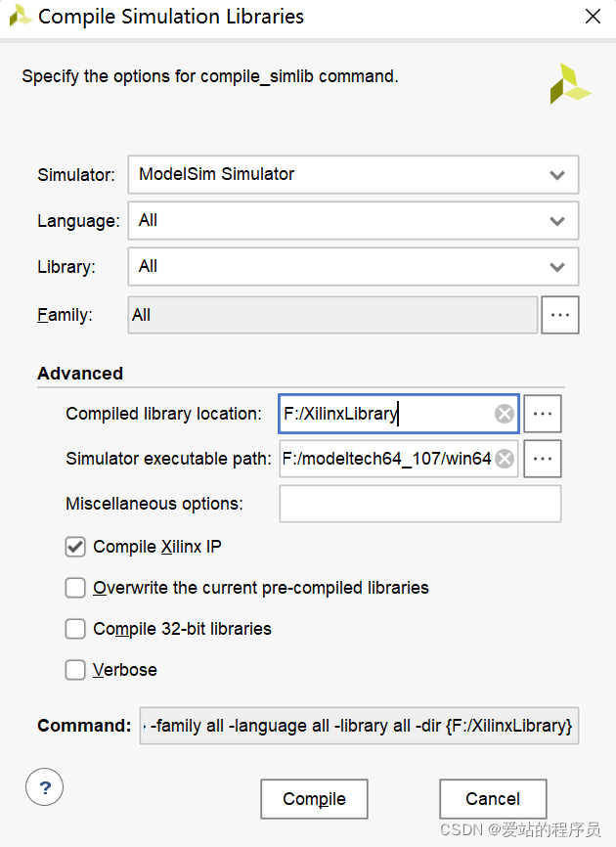Open the Language dropdown

(x=556, y=220)
